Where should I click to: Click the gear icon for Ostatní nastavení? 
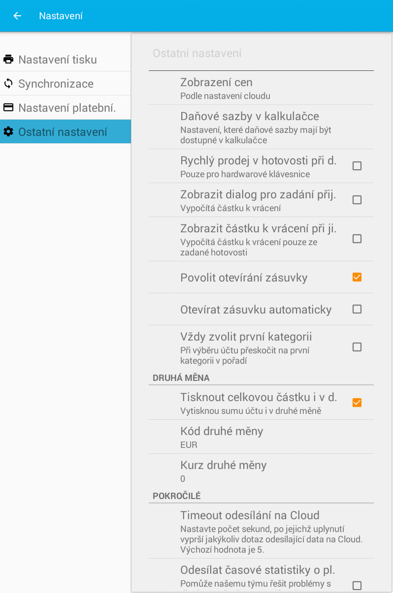[x=8, y=132]
